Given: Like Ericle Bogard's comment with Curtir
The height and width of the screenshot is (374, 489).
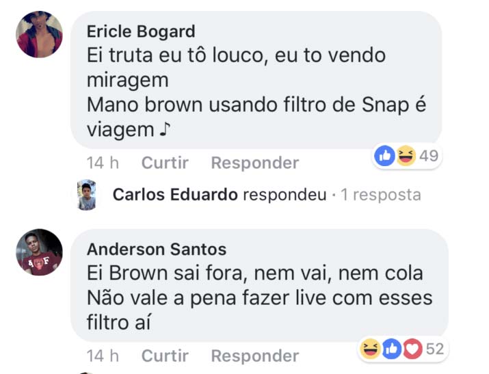Looking at the screenshot, I should [165, 163].
